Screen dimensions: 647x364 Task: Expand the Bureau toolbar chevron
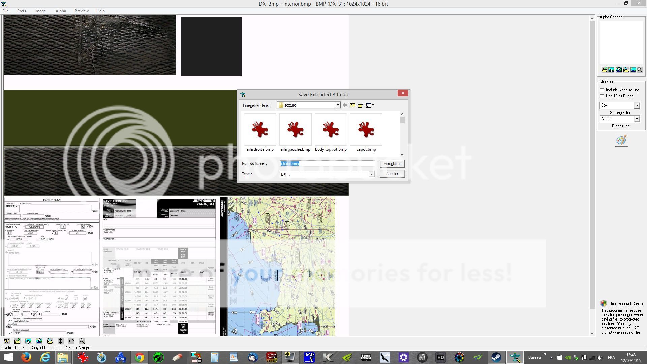click(545, 354)
